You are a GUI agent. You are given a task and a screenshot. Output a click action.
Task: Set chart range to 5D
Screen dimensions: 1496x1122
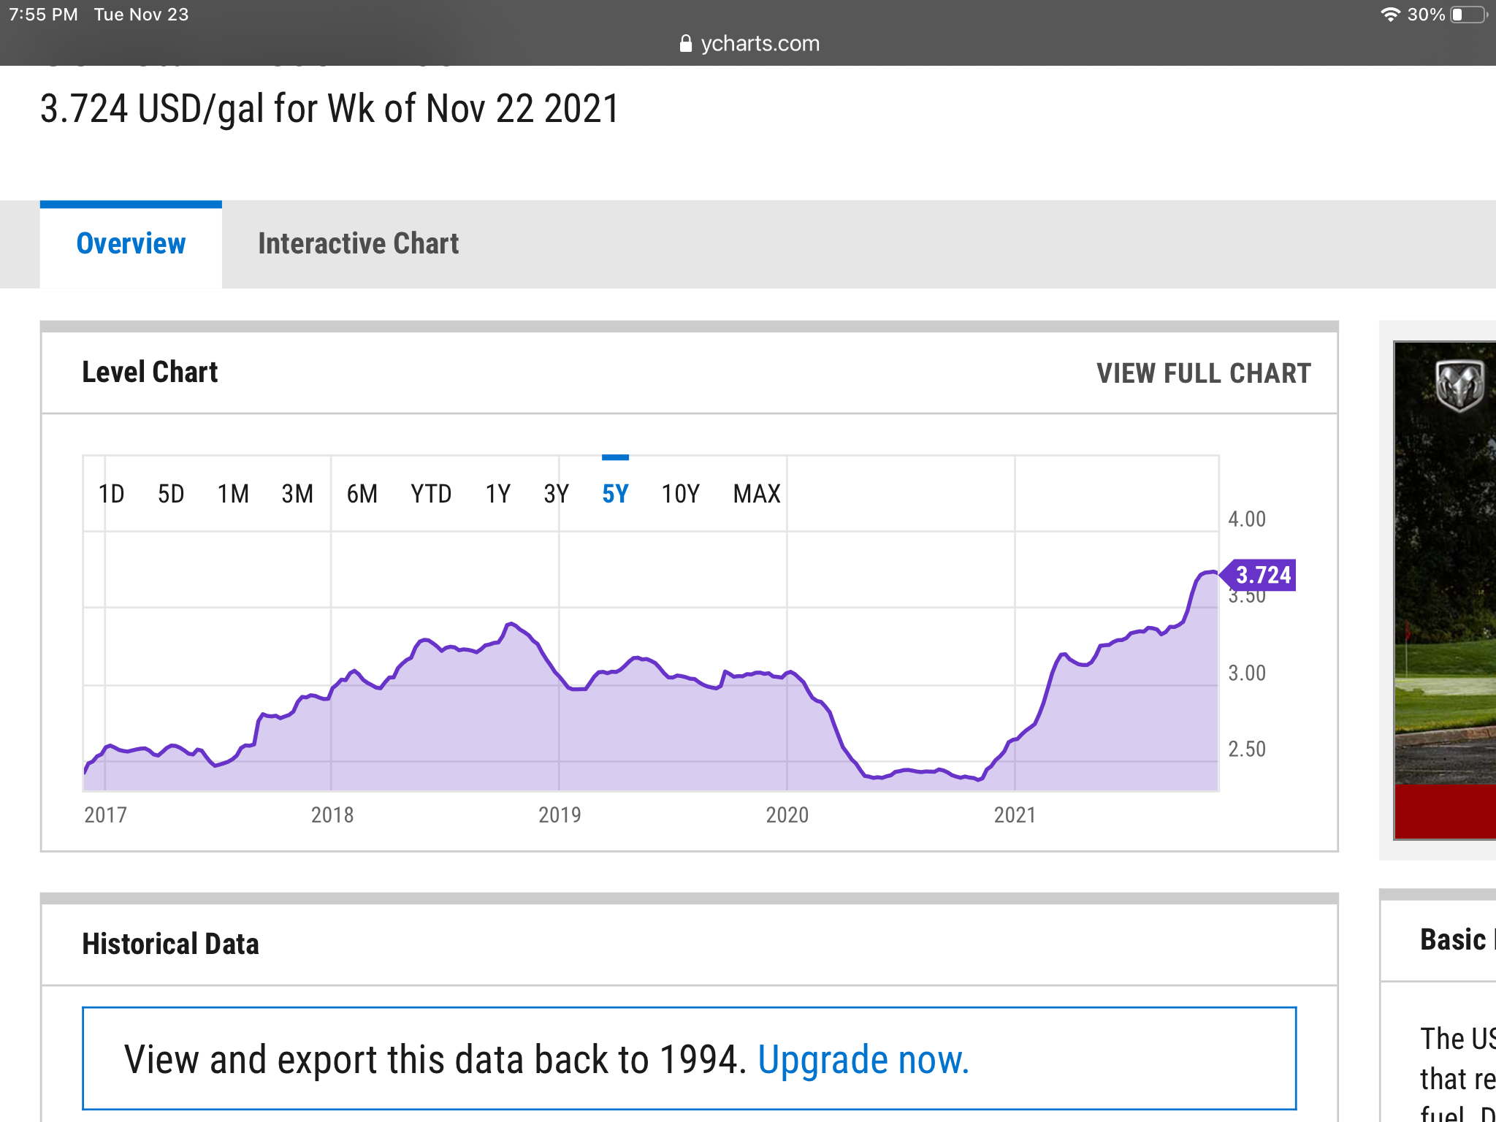(x=171, y=495)
